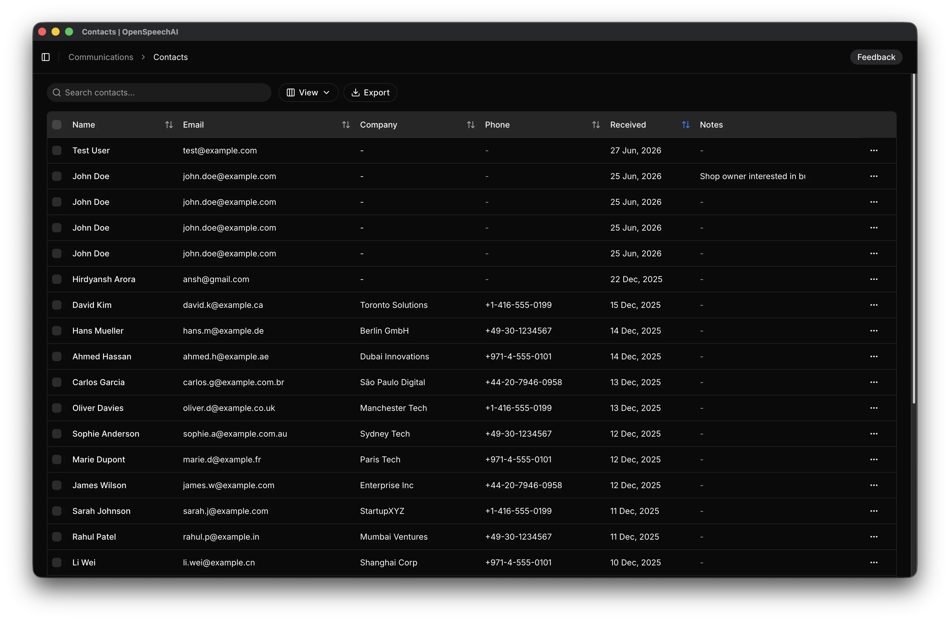Viewport: 950px width, 621px height.
Task: Open row actions for Marie Dupont
Action: click(x=873, y=460)
